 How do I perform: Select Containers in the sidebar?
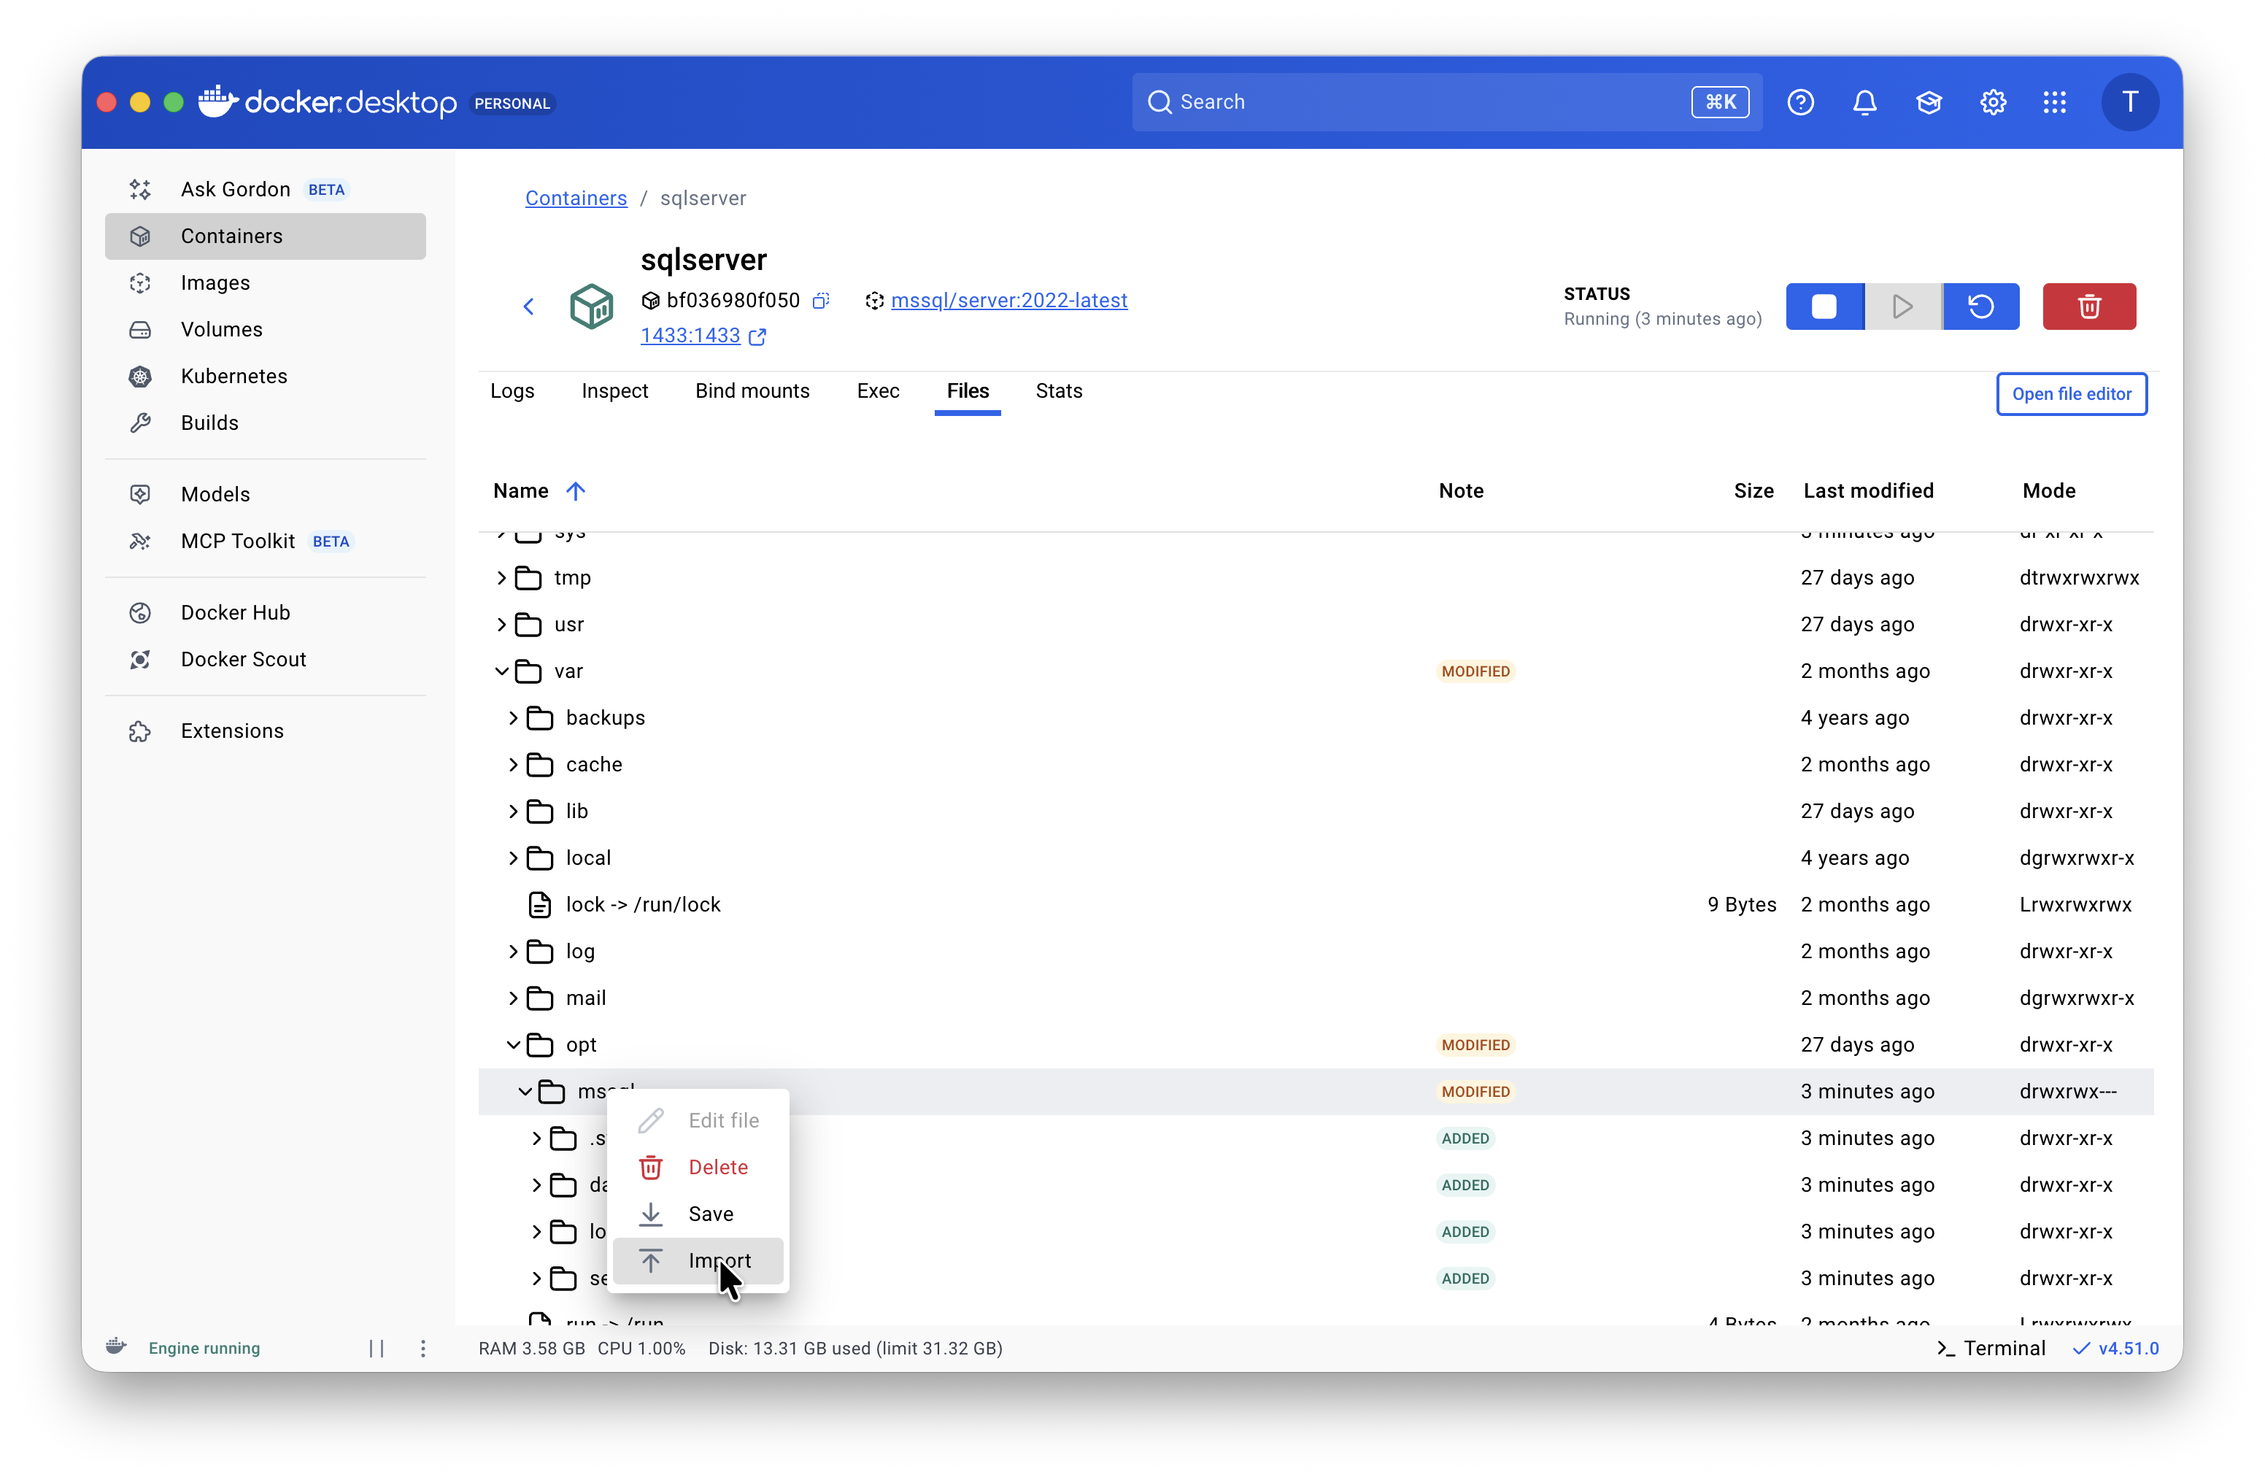pos(265,236)
